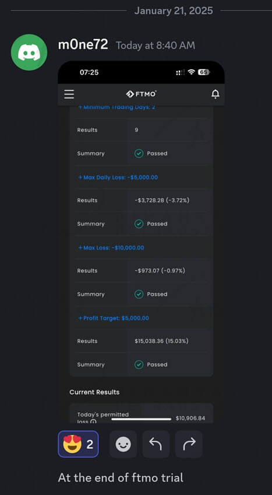272x495 pixels.
Task: Click the FTMO logo in header
Action: pos(141,94)
